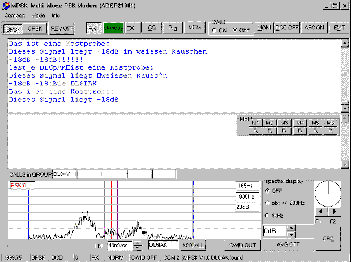Turn CWID on with ON radio
Viewport: 351px width, 262px height.
pyautogui.click(x=215, y=30)
